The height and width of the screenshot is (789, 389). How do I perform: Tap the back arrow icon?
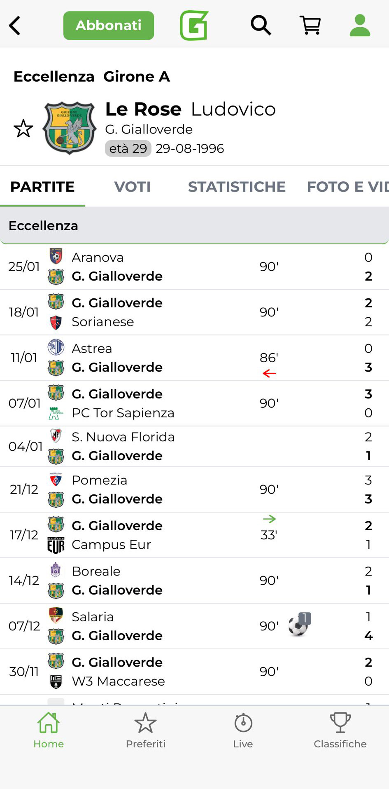pyautogui.click(x=15, y=26)
